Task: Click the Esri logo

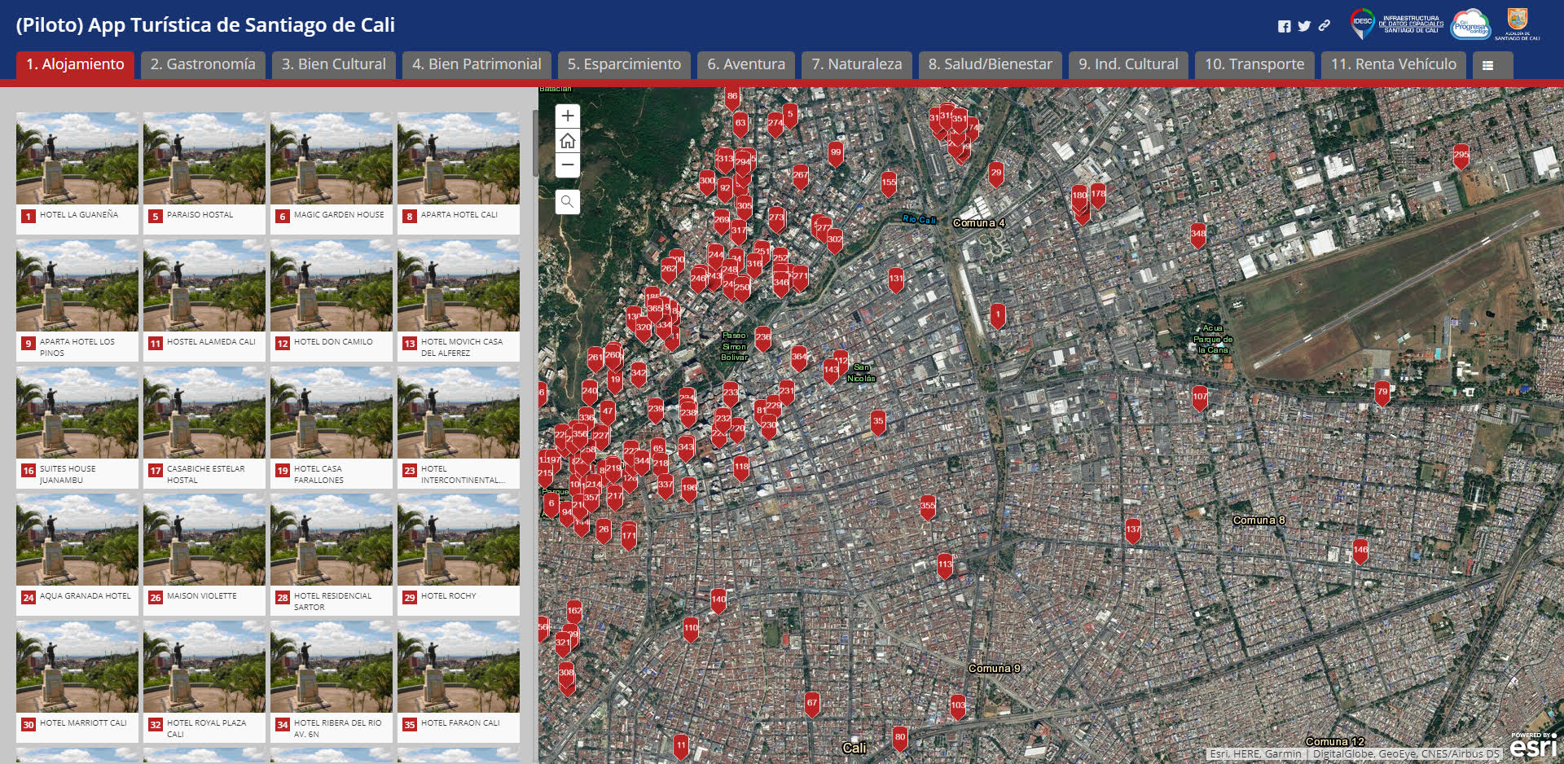Action: tap(1533, 745)
